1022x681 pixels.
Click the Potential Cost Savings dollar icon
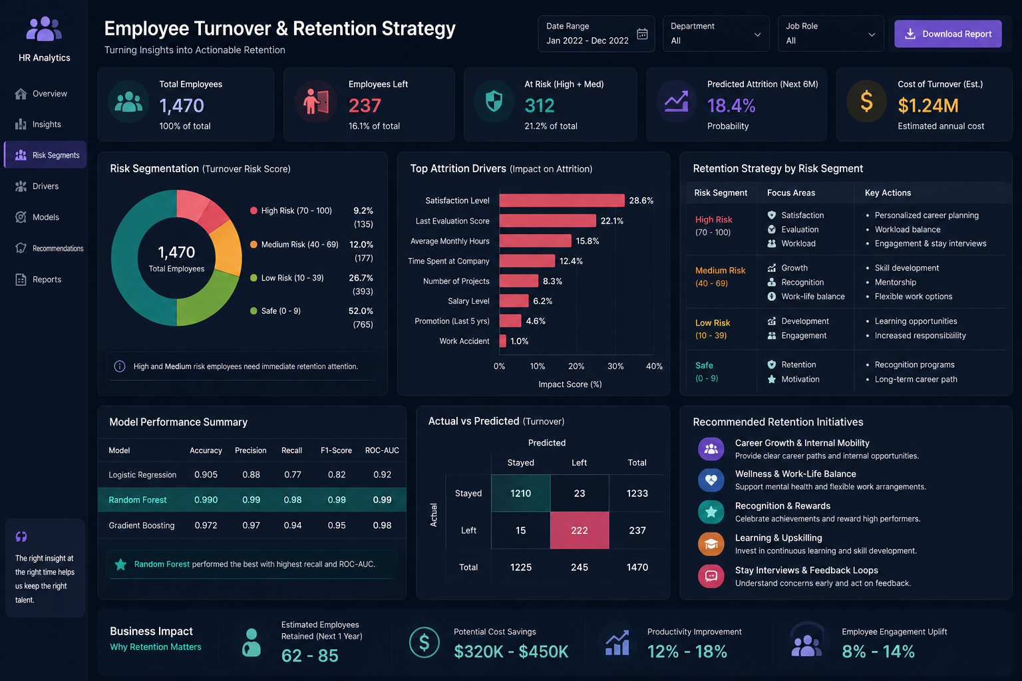point(425,642)
